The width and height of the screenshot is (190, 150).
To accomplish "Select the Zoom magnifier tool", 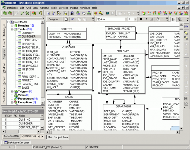I will click(x=180, y=19).
